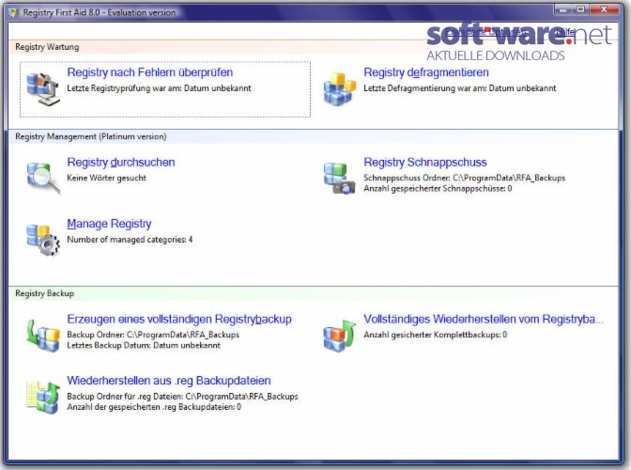
Task: Click the .reg Backupdateien restore icon
Action: point(43,397)
